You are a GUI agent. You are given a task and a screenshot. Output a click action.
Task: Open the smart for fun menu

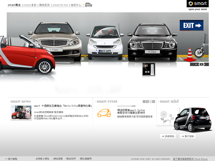[60, 5]
